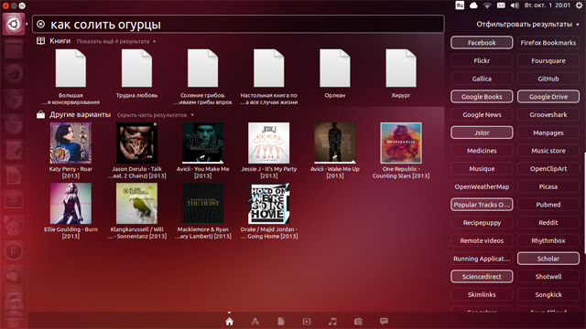The height and width of the screenshot is (329, 586).
Task: Open the Хирург book file
Action: [x=401, y=74]
